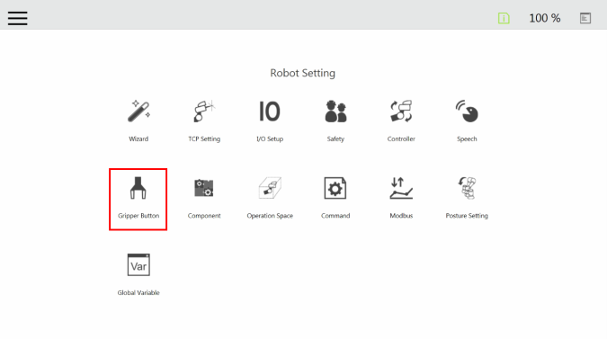The image size is (607, 339).
Task: Open I/O Setup
Action: click(x=270, y=112)
